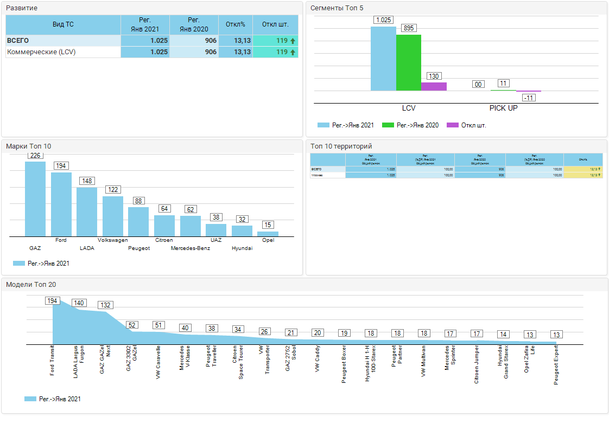
Task: Open Коммерческие (LCV) row label
Action: (41, 52)
